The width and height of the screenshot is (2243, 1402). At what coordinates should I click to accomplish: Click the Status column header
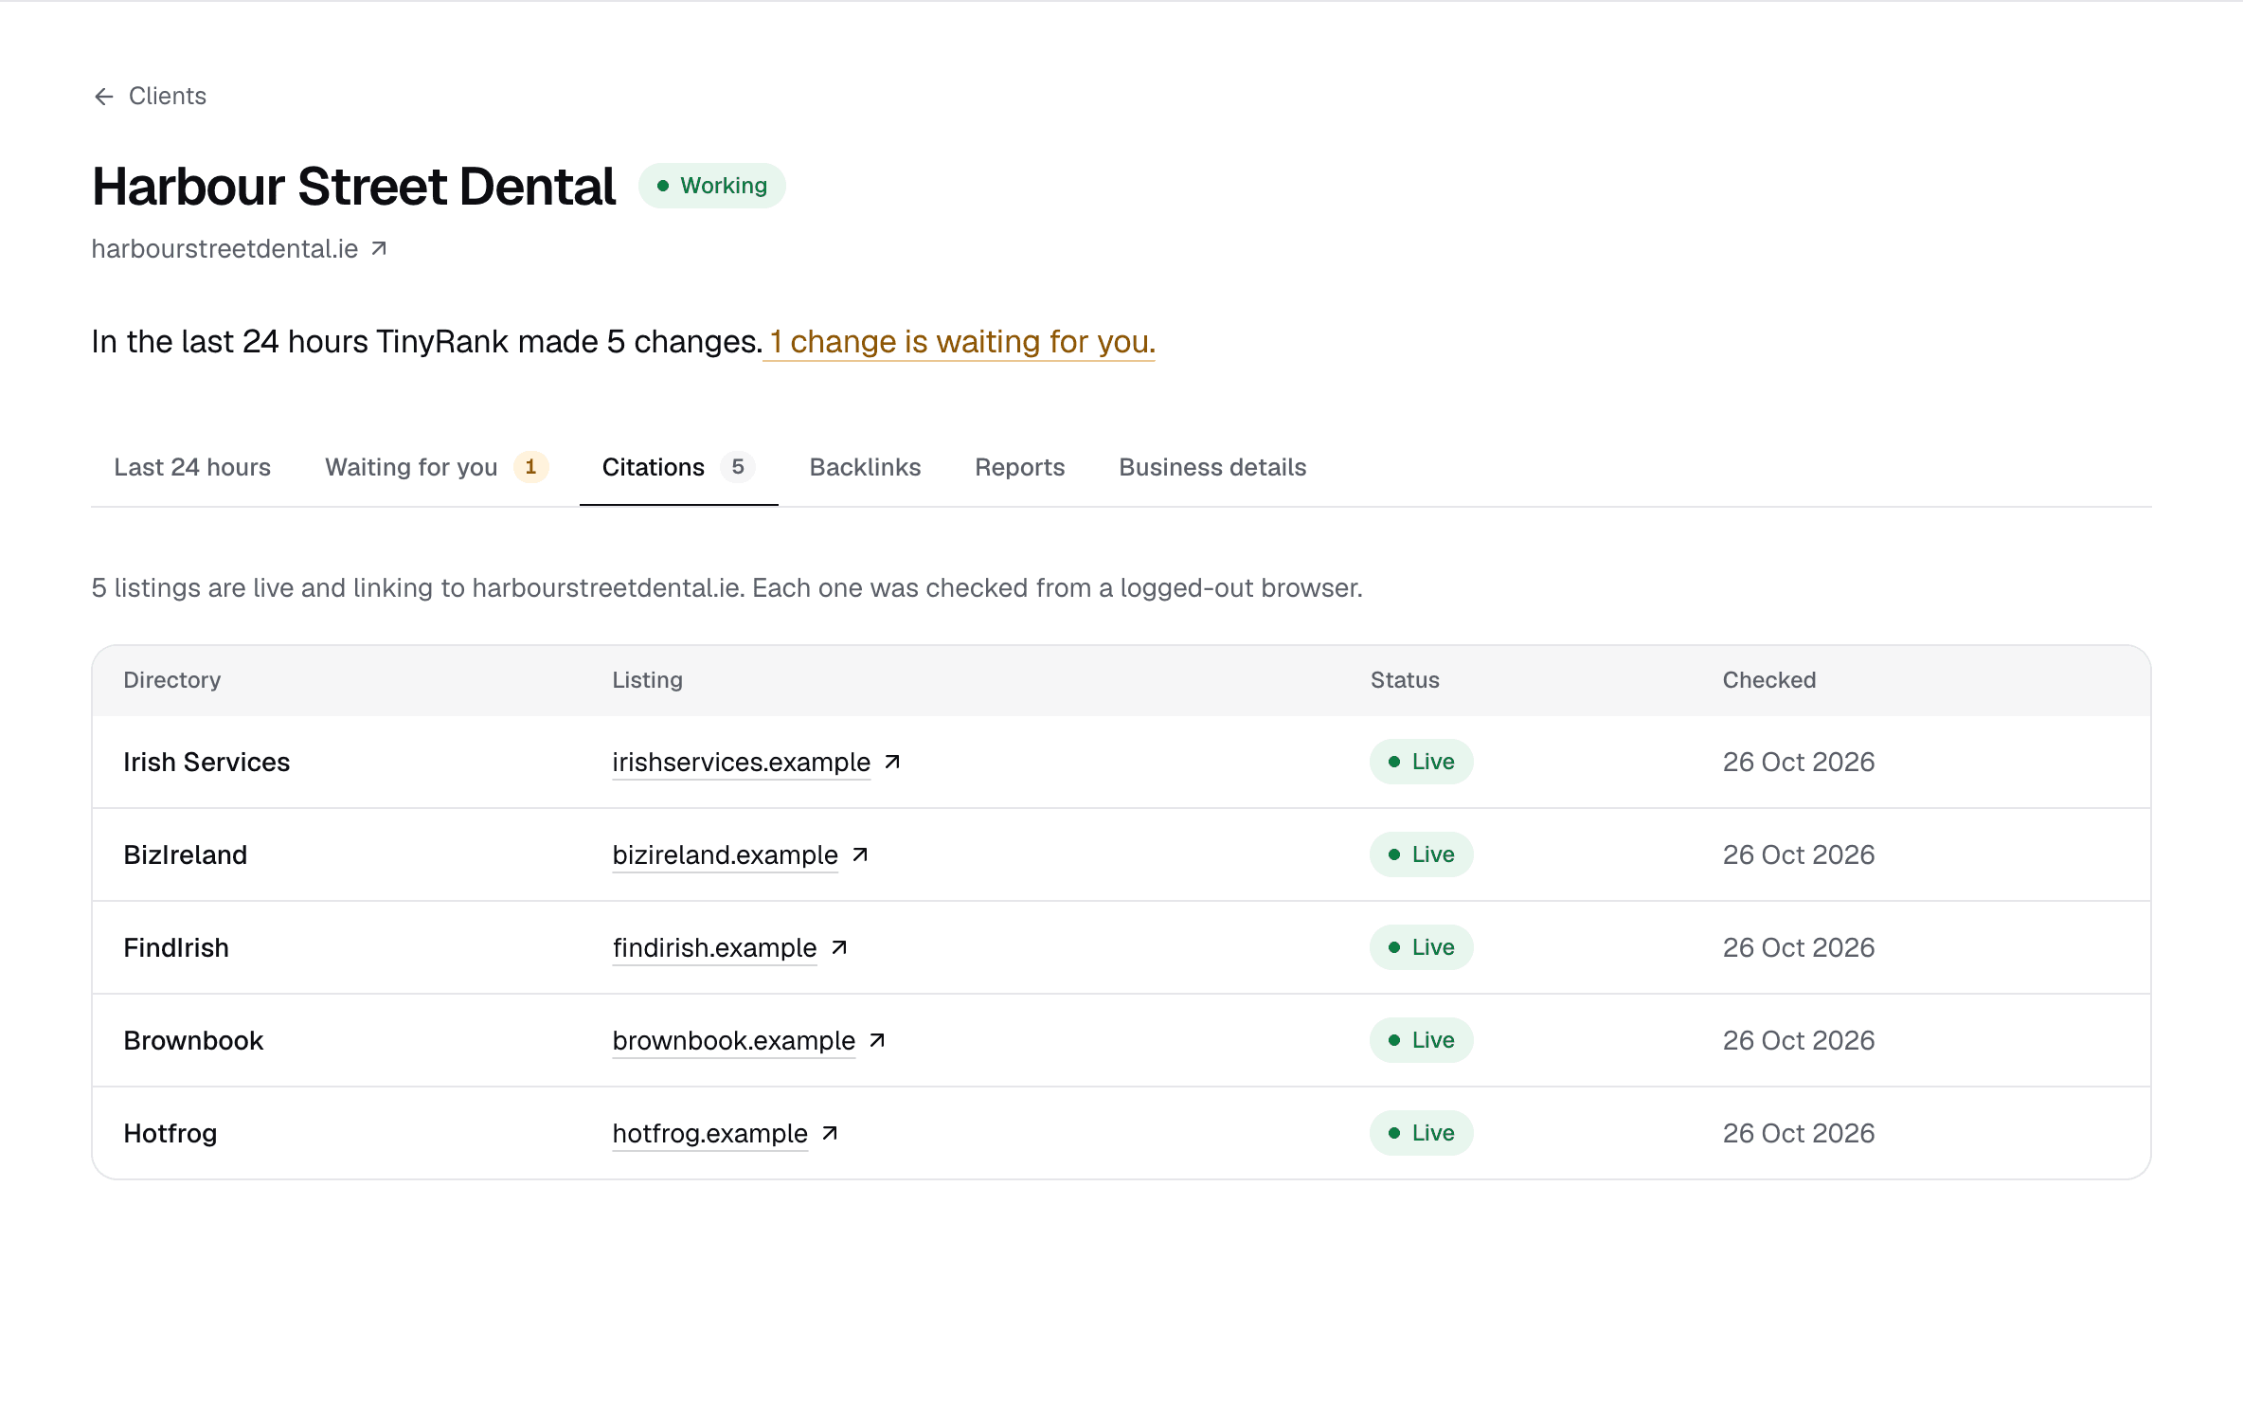[x=1405, y=680]
